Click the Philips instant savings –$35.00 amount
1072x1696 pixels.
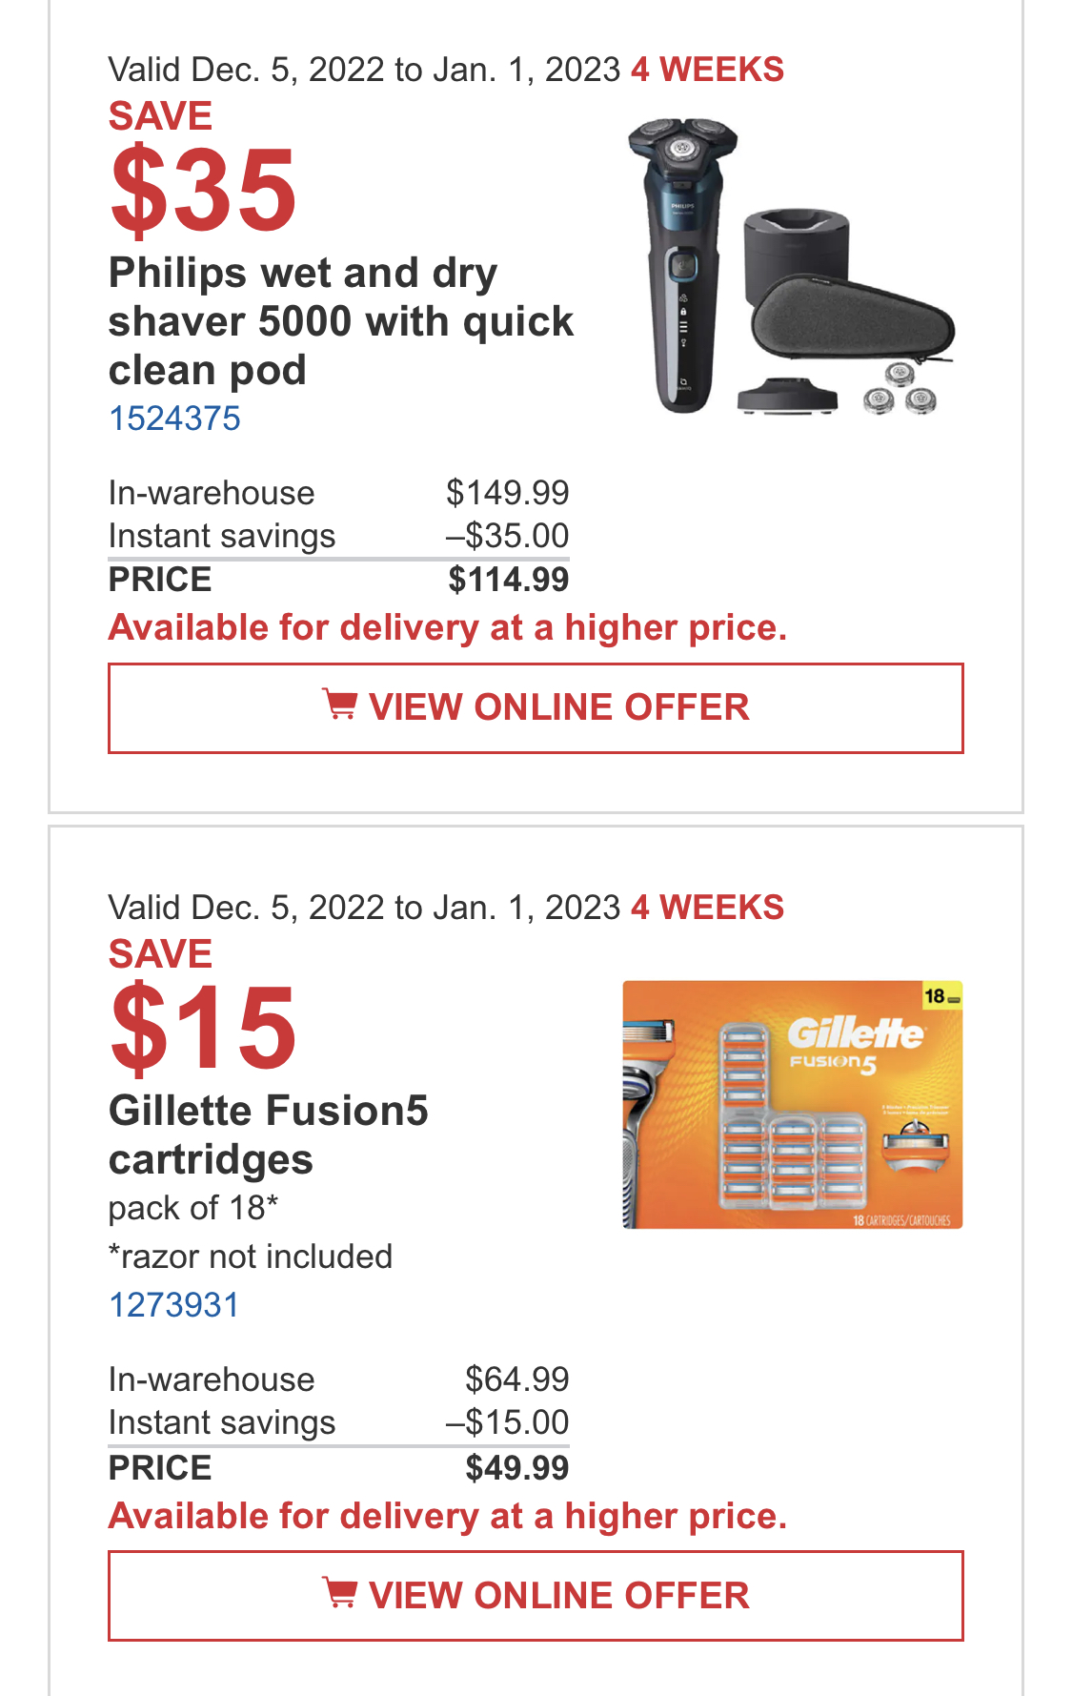[x=508, y=536]
